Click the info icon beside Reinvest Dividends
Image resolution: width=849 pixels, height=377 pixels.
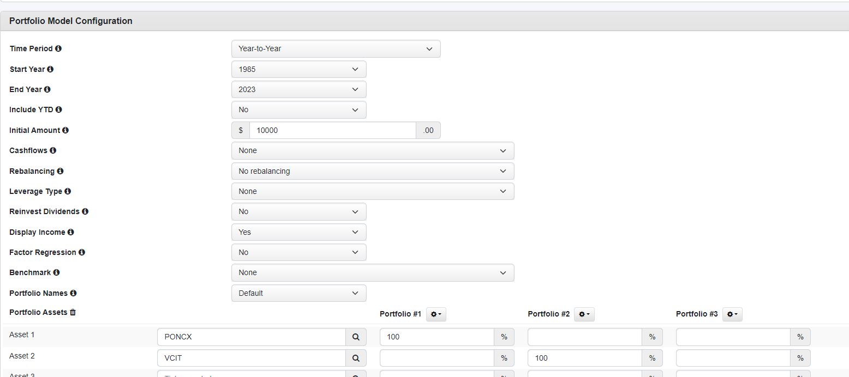click(x=85, y=211)
